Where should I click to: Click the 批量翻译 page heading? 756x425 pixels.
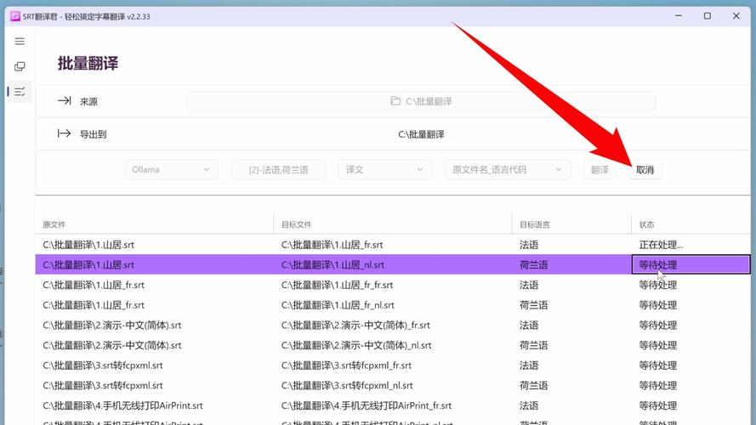[x=88, y=64]
